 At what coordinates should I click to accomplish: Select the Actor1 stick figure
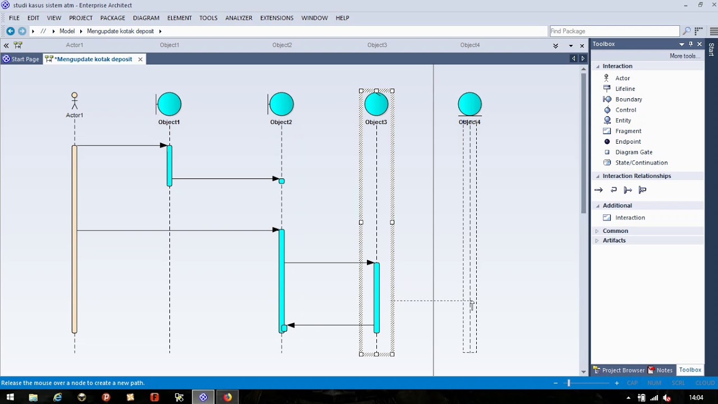coord(74,101)
